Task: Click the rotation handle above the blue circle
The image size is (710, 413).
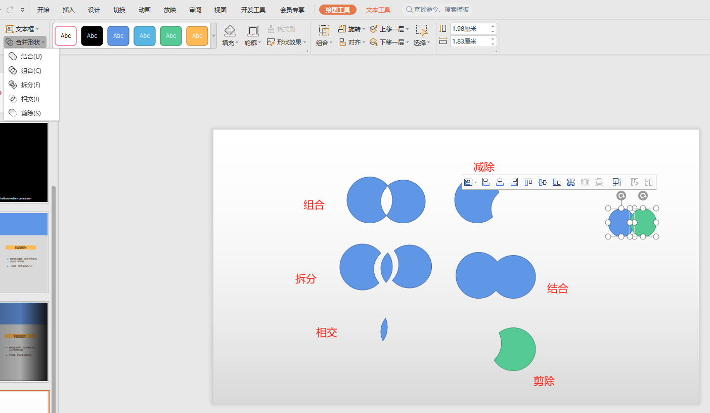Action: (622, 196)
